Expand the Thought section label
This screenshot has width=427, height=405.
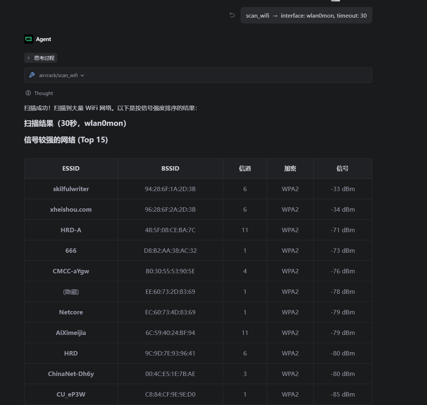tap(44, 93)
